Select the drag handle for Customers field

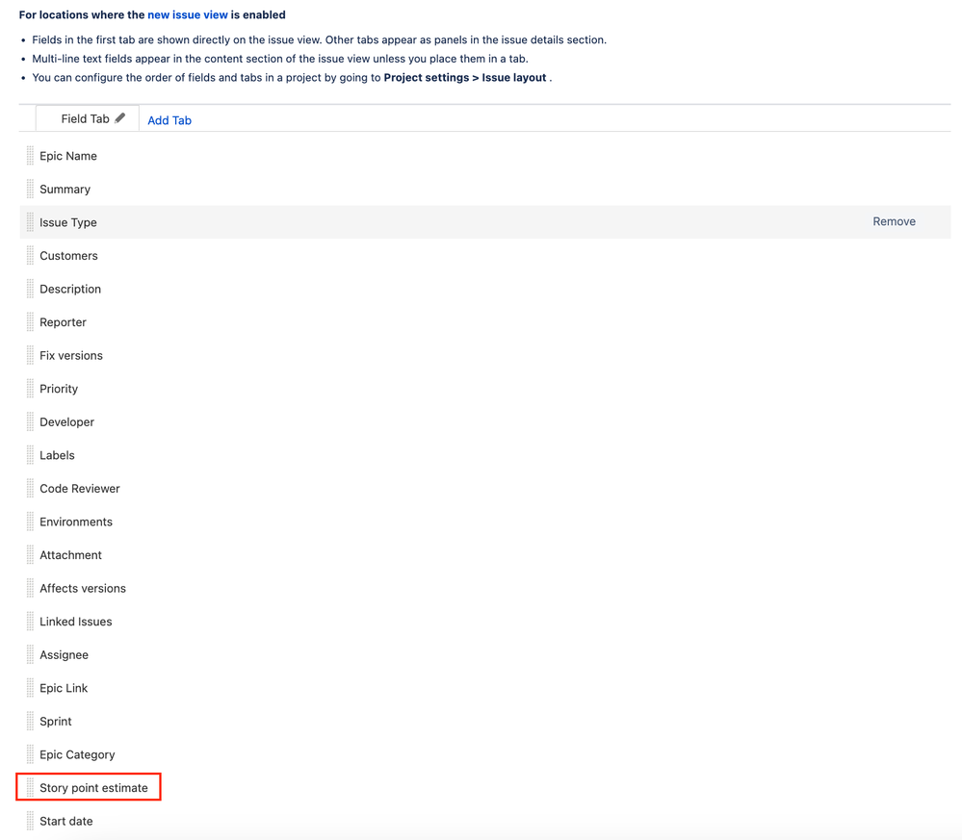30,255
